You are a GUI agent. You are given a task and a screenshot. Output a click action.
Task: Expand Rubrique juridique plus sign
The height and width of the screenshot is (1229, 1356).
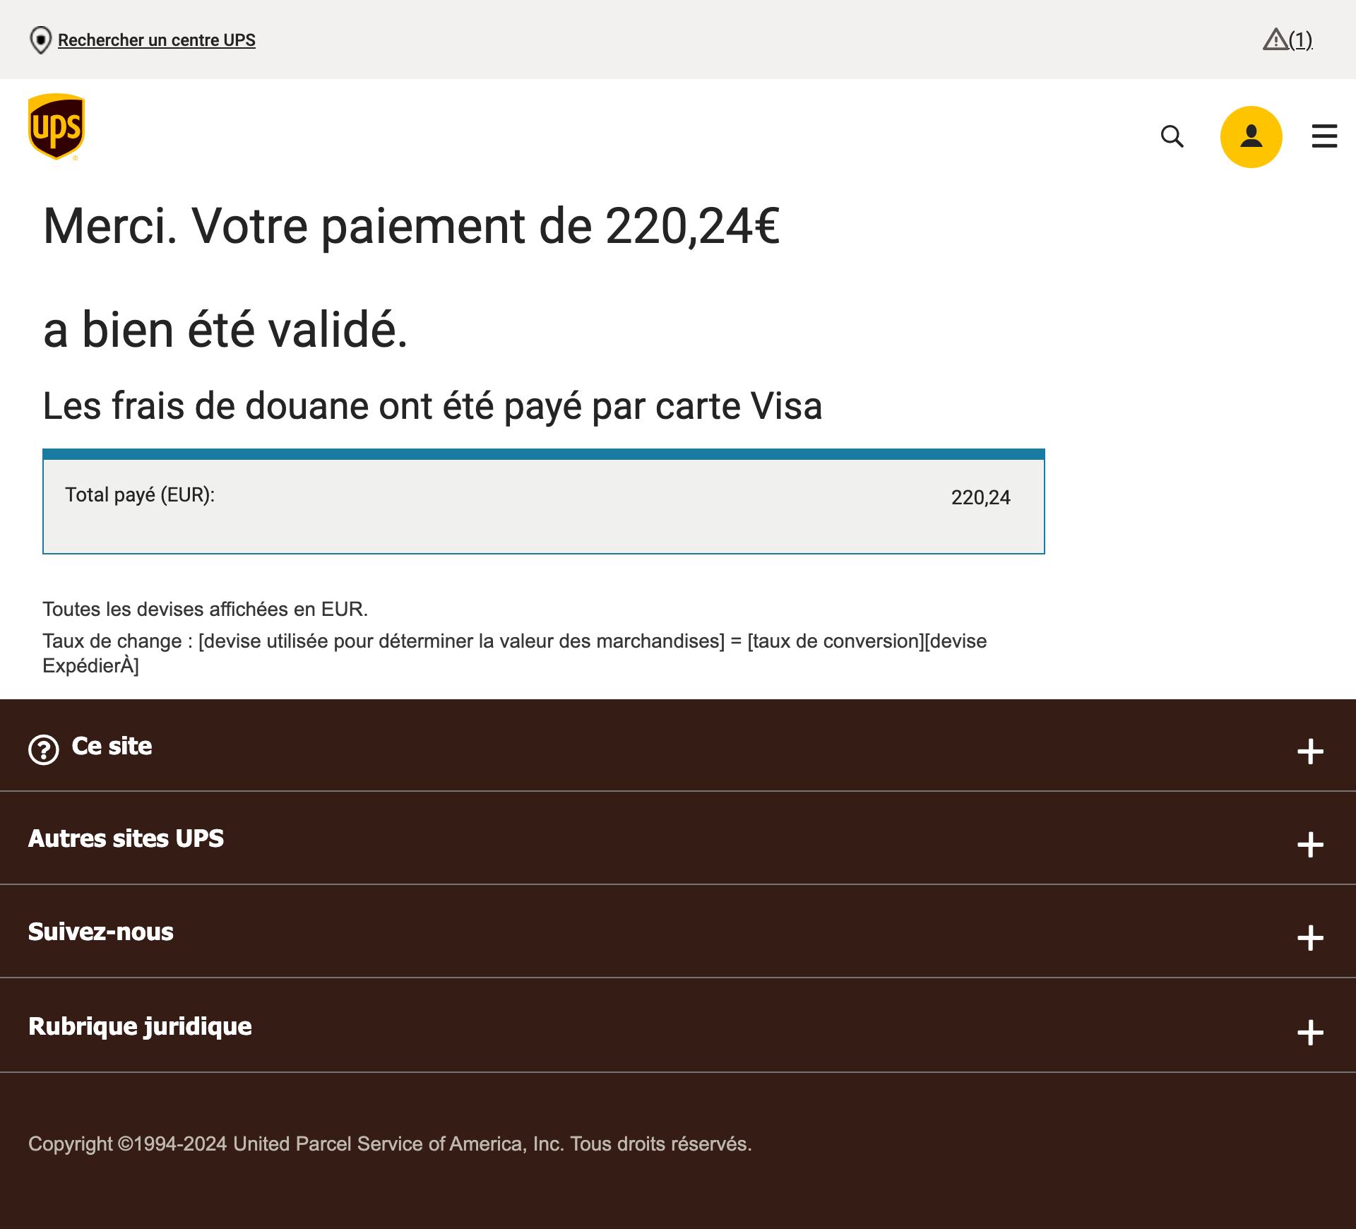[x=1310, y=1033]
